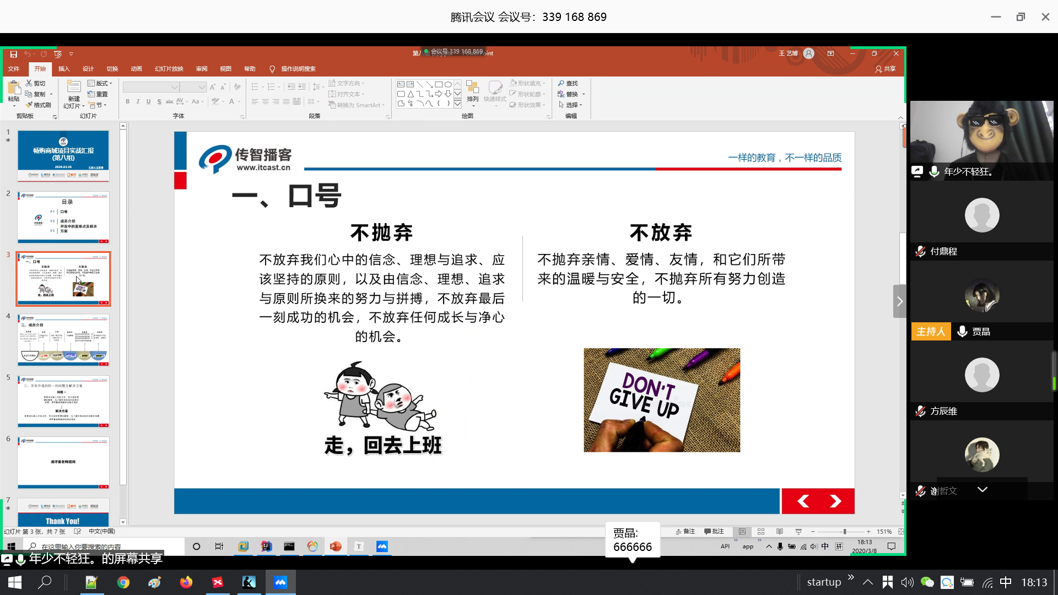Open the font size combo box

click(x=193, y=87)
